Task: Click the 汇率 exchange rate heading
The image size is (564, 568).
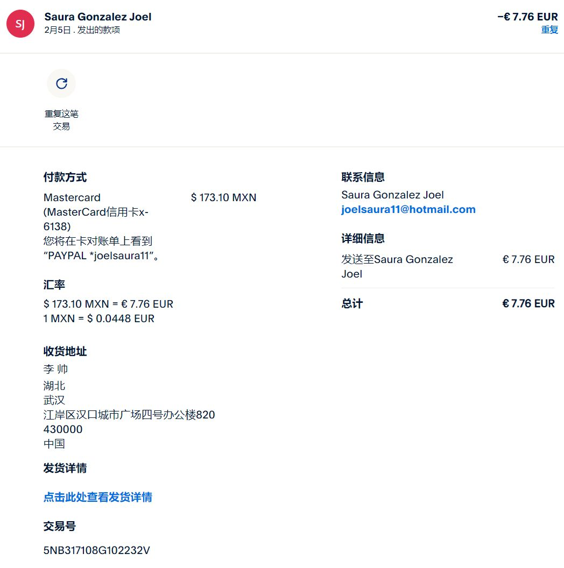Action: [x=54, y=285]
